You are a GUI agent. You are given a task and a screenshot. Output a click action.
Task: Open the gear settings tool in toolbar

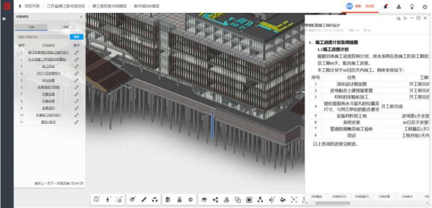pyautogui.click(x=190, y=200)
